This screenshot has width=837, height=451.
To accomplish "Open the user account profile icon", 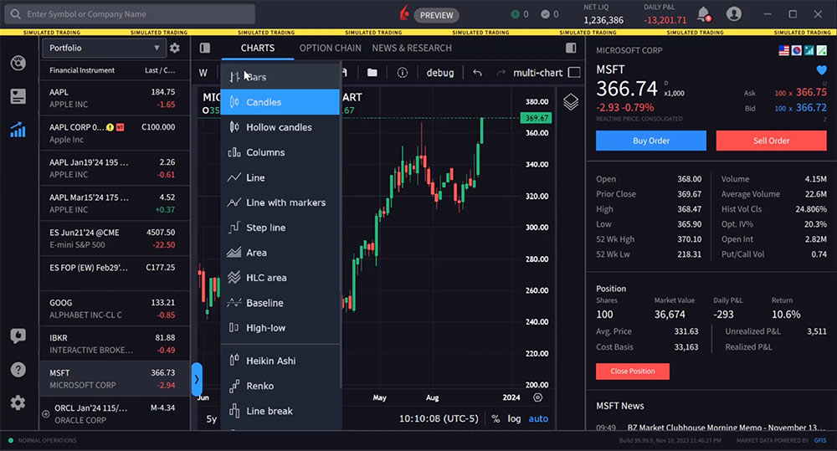I will (x=734, y=14).
